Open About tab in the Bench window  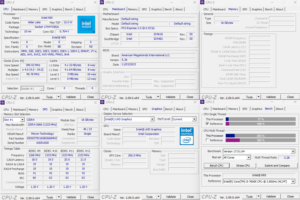pyautogui.click(x=279, y=109)
